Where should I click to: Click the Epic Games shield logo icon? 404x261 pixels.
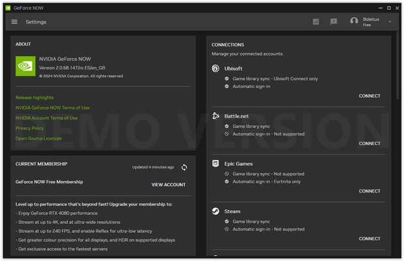215,163
